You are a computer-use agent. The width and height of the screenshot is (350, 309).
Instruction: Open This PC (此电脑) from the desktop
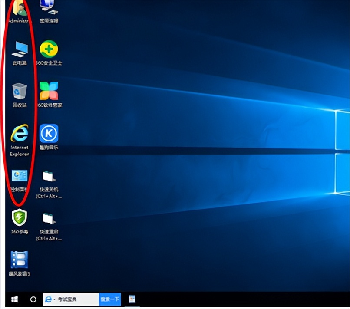point(18,49)
